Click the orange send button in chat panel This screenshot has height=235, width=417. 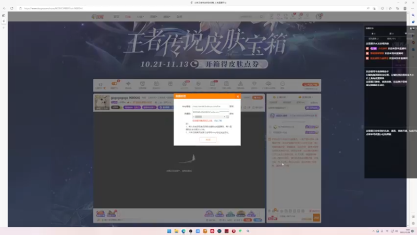(x=316, y=218)
